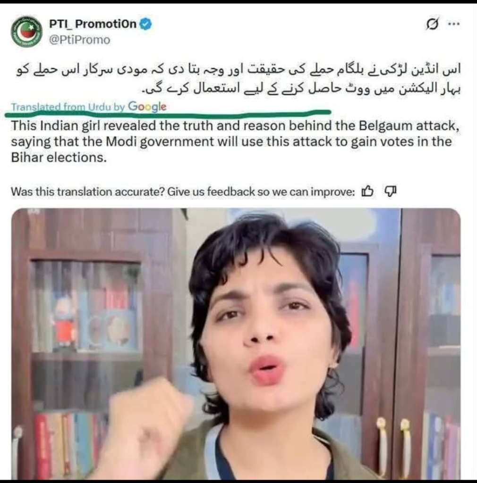
Task: Dislike the translation with thumbs down
Action: [391, 192]
